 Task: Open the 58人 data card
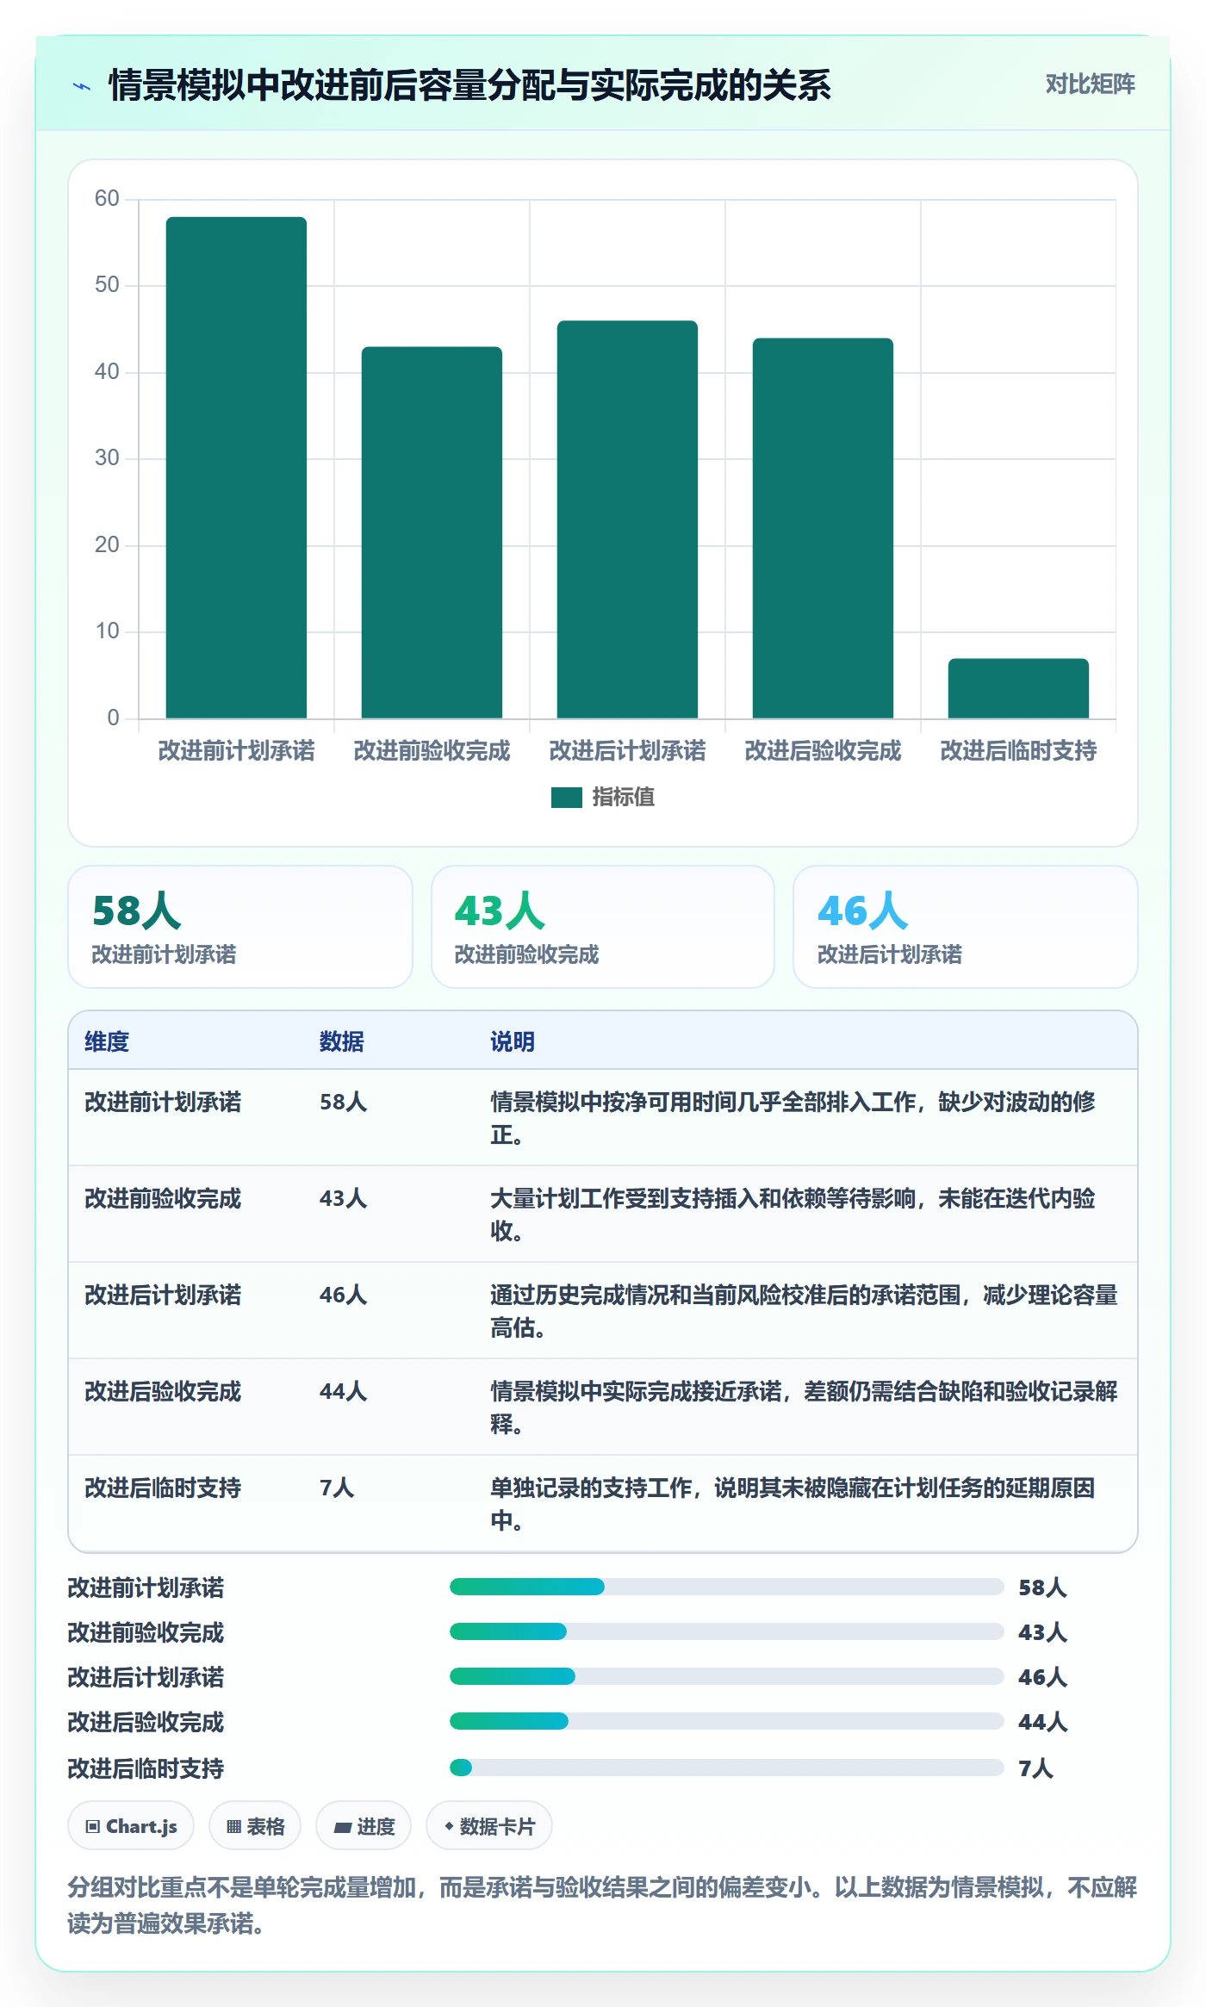(240, 927)
